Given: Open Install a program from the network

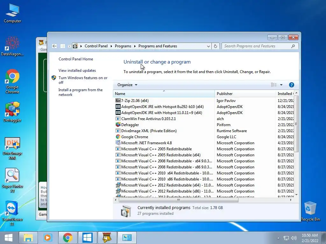Looking at the screenshot, I should pos(81,92).
